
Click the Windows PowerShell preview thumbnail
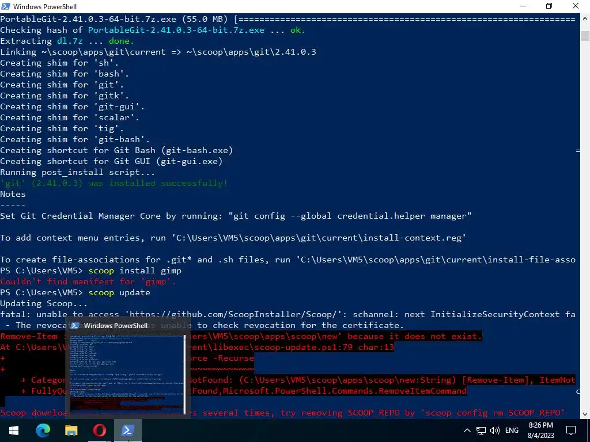(x=127, y=374)
